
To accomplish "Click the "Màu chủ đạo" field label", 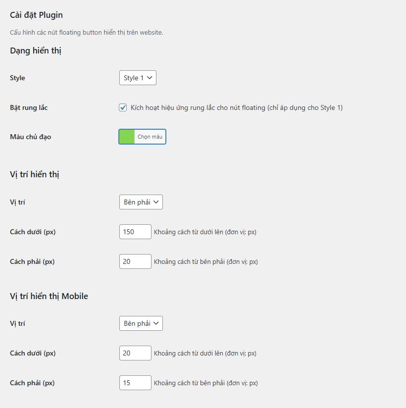I will click(30, 137).
